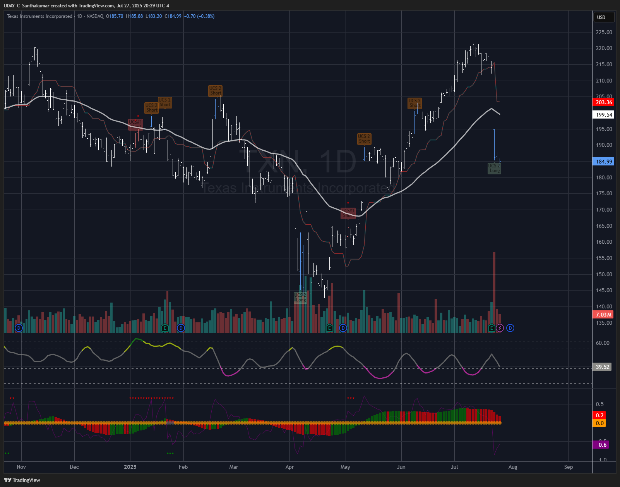Click the 7.03M volume label
Image resolution: width=620 pixels, height=487 pixels.
click(x=603, y=315)
